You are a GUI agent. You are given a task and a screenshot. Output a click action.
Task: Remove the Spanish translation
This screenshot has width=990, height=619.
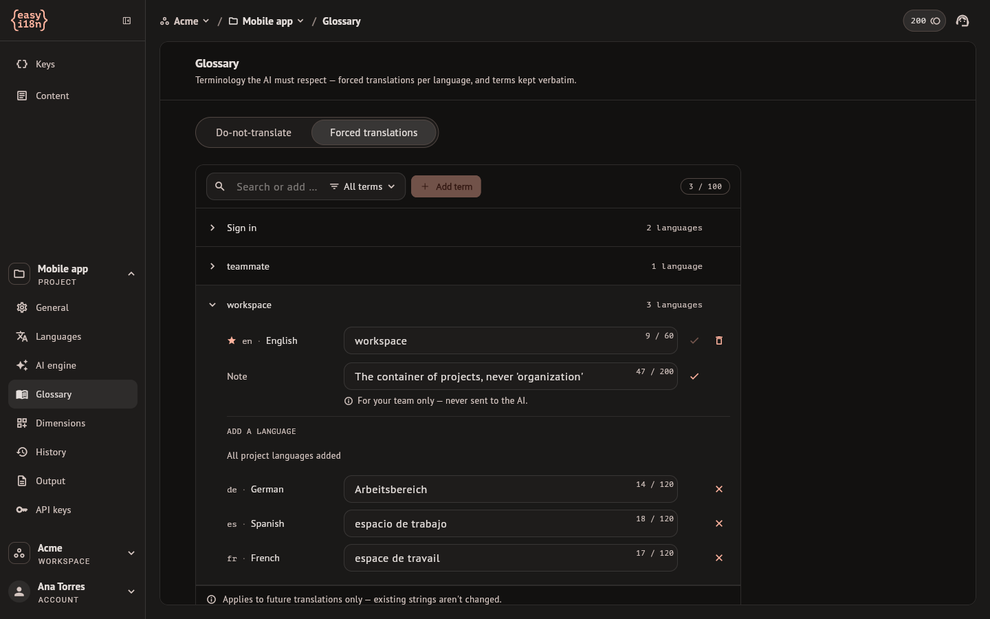tap(719, 523)
